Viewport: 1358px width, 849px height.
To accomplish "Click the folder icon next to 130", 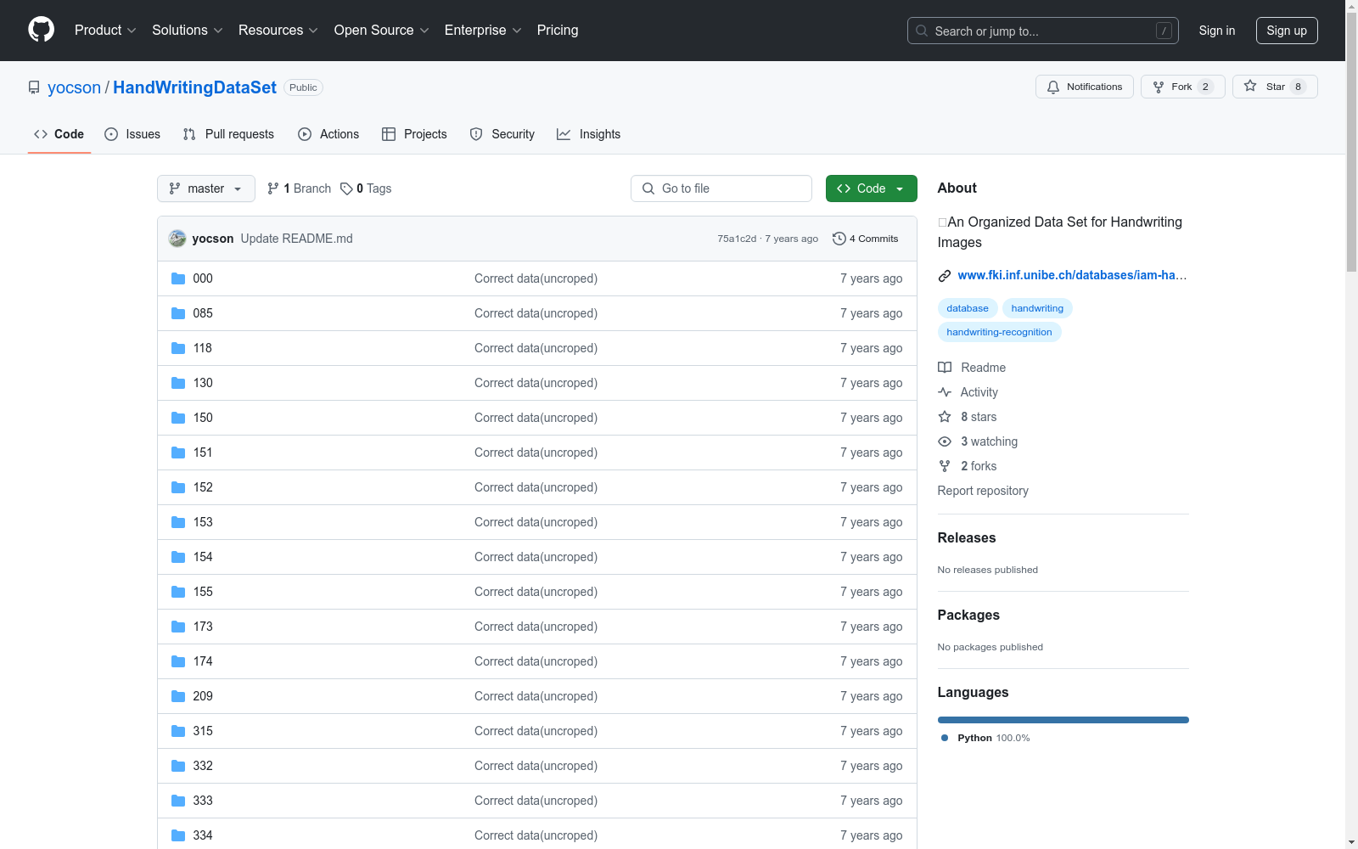I will coord(178,383).
